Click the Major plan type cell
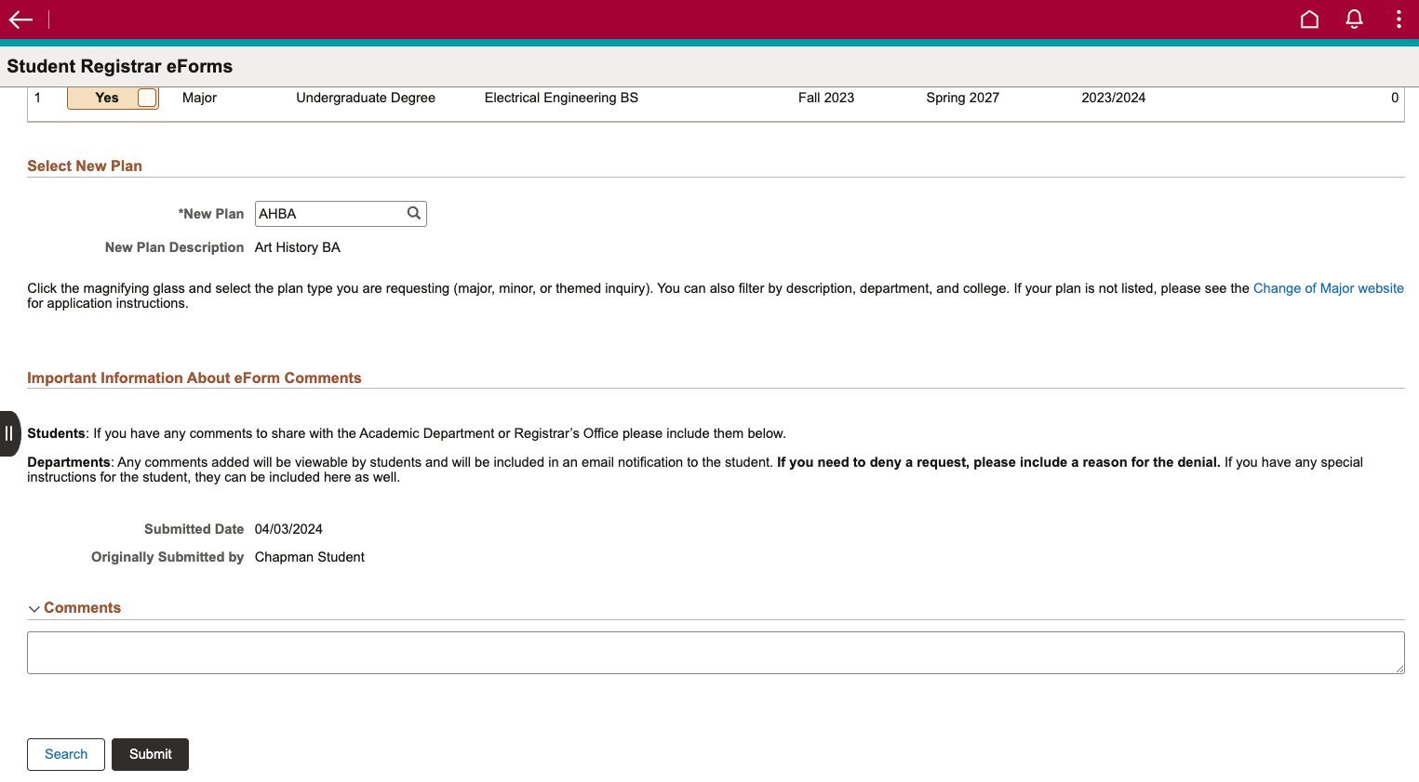 pos(199,98)
